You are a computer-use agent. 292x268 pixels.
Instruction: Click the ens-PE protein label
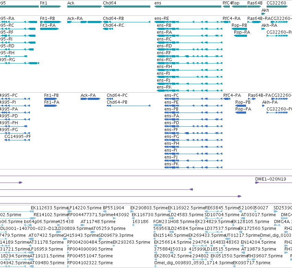point(171,102)
